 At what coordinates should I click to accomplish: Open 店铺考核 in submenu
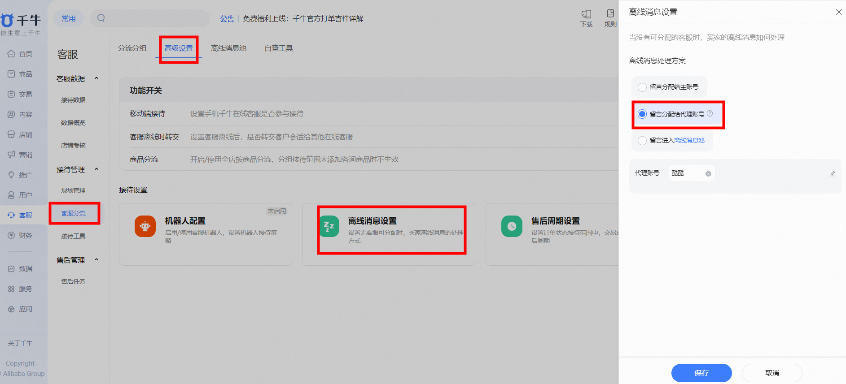(73, 145)
